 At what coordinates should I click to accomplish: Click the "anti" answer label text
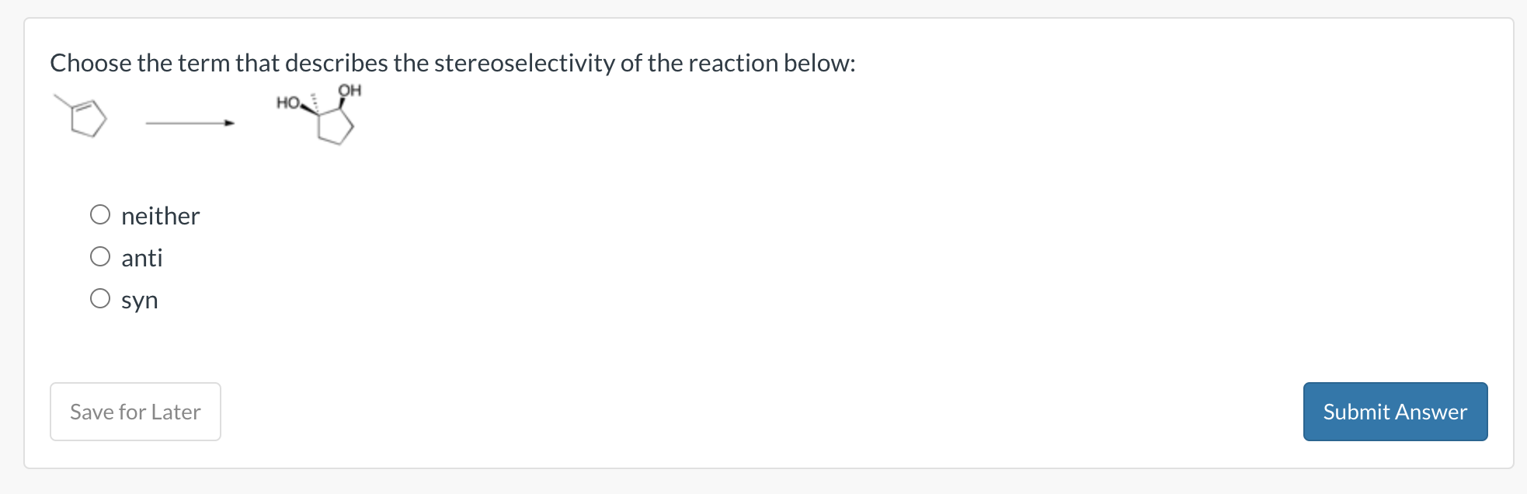pos(141,256)
